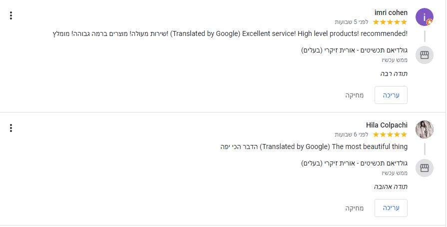Click imri cohen's purple avatar icon
The image size is (447, 227).
pos(424,17)
